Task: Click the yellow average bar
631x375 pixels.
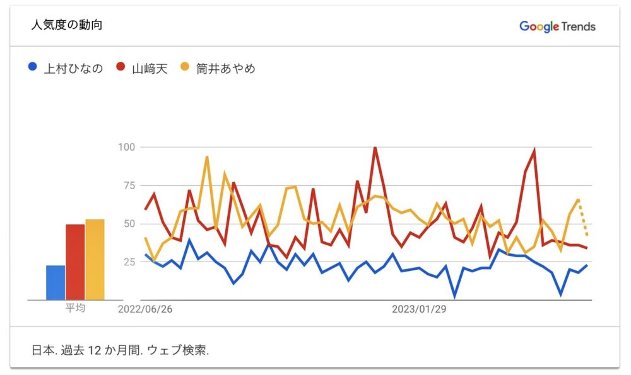Action: [95, 259]
